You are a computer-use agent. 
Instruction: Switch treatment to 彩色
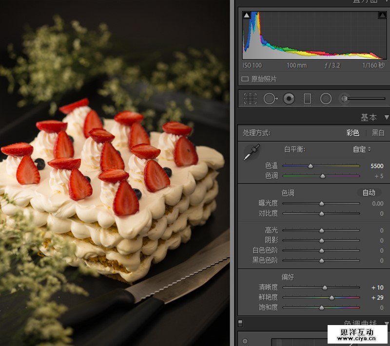tap(352, 133)
